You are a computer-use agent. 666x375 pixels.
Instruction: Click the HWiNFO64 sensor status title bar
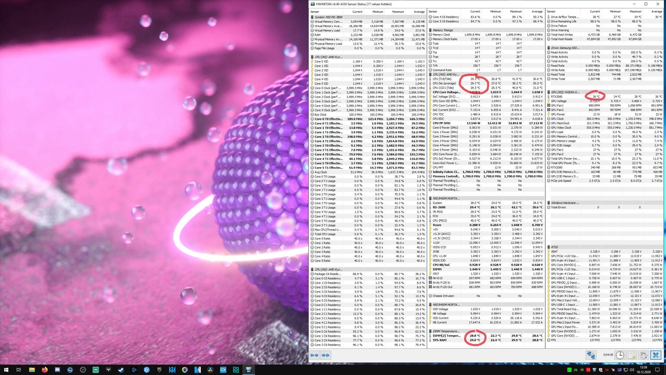[487, 4]
